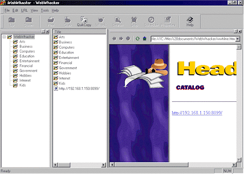Select Business in the Title list
The height and width of the screenshot is (174, 244).
click(x=66, y=42)
